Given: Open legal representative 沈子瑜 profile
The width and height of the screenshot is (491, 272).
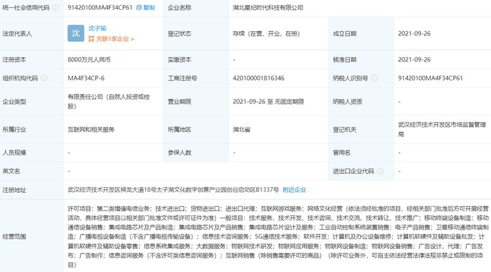Looking at the screenshot, I should tap(98, 28).
